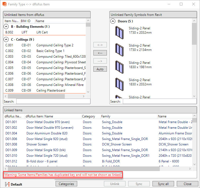Click the Linked Items horizontal scrollbar

pos(81,169)
